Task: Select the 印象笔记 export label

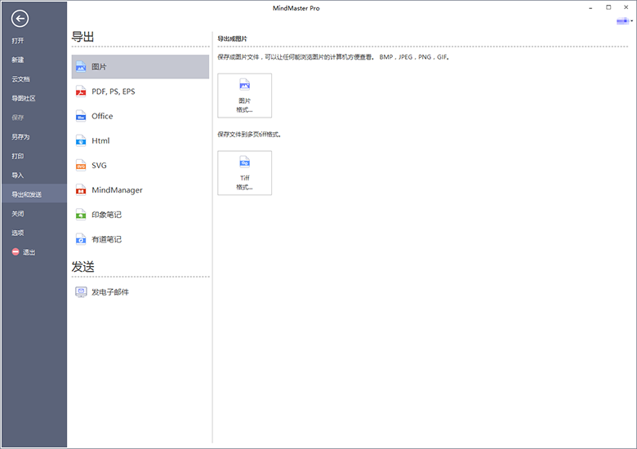Action: (106, 215)
